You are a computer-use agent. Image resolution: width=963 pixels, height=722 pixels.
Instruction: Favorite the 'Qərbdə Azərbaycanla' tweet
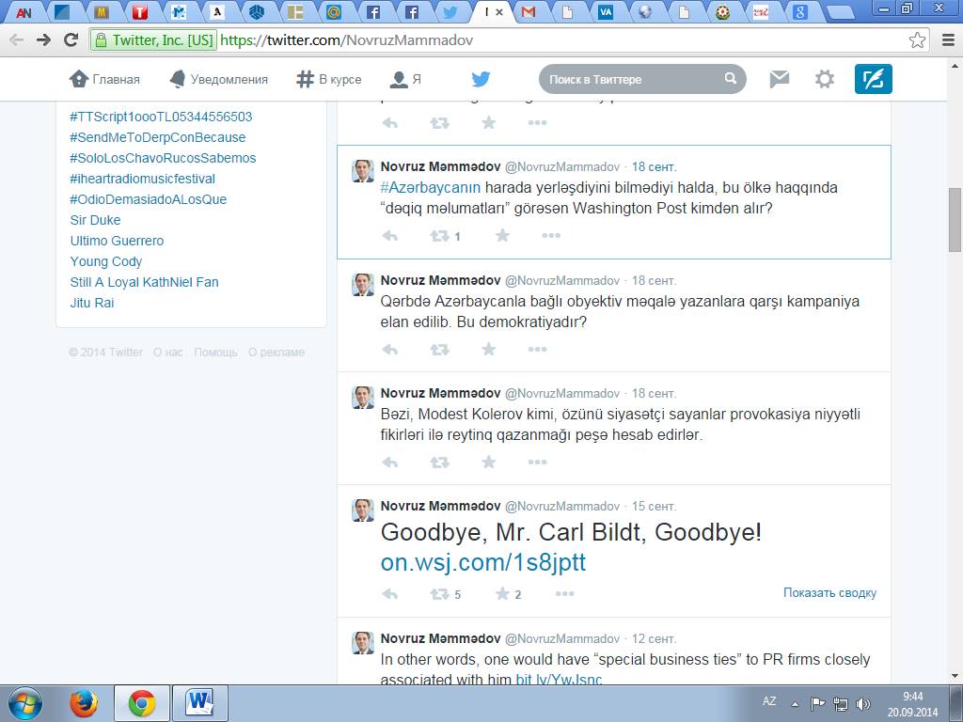click(489, 350)
